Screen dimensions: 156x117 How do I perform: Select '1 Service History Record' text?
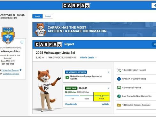134,70
